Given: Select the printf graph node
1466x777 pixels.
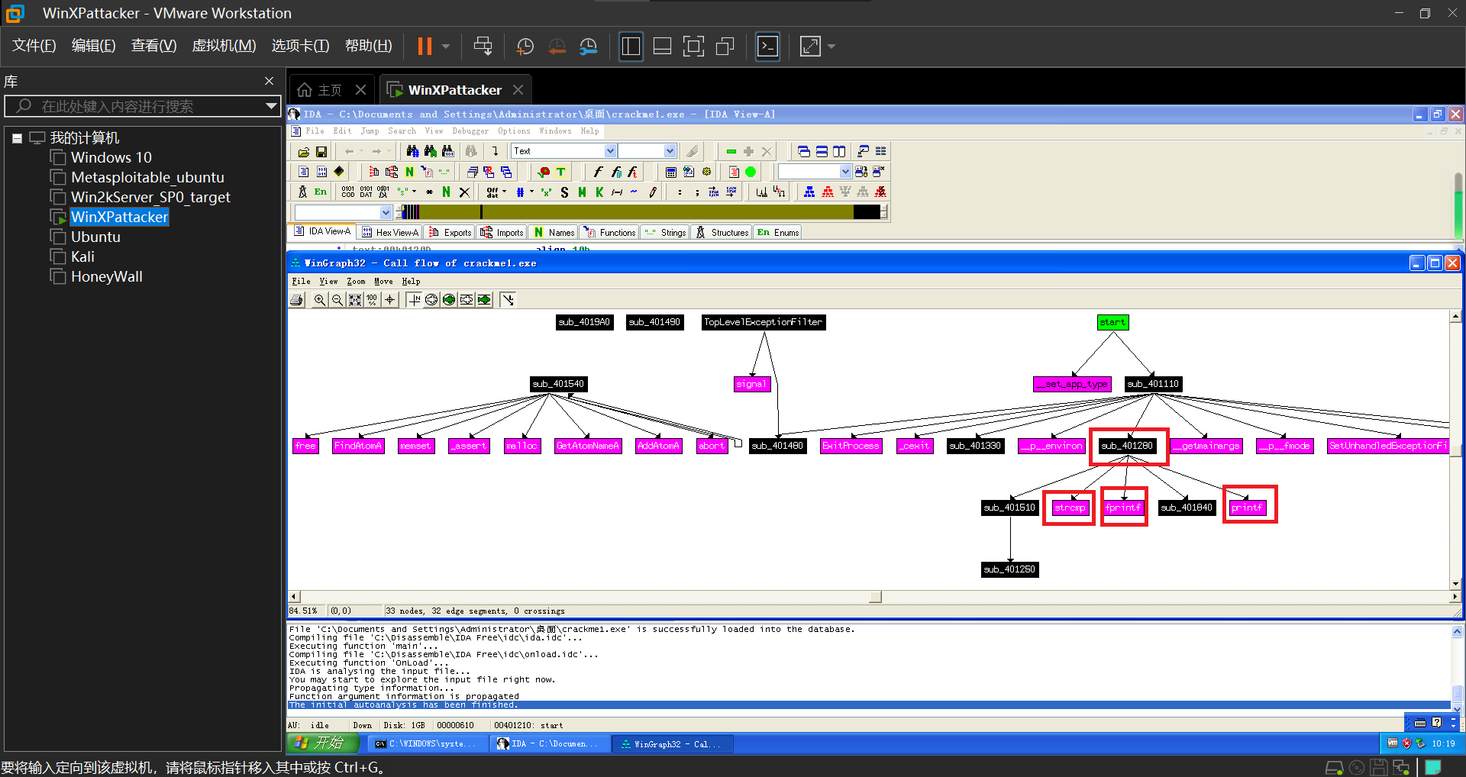Looking at the screenshot, I should [1247, 508].
